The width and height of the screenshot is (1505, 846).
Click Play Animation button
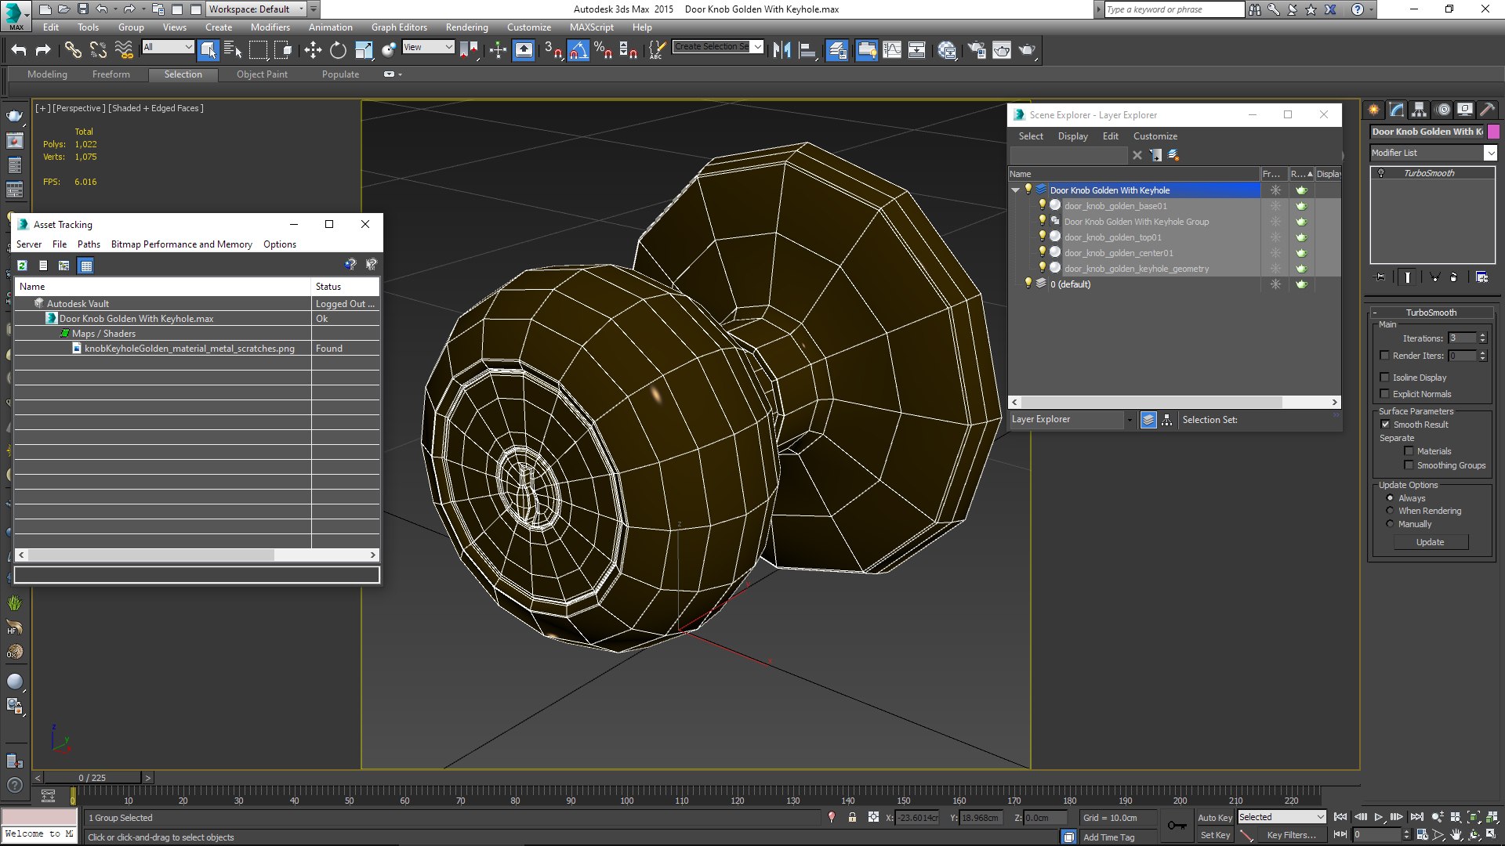(x=1378, y=817)
